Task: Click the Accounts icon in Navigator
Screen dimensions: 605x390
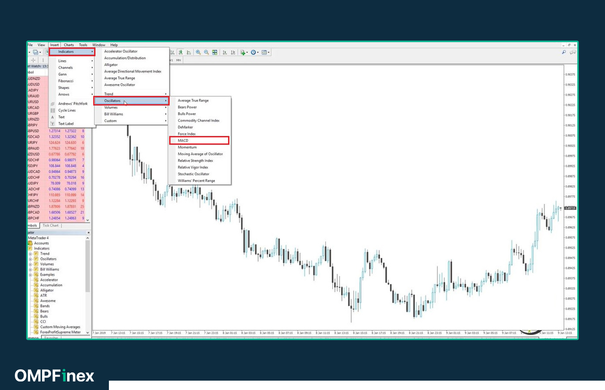Action: [x=30, y=243]
